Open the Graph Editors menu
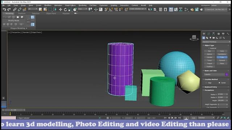The image size is (232, 130). (70, 5)
